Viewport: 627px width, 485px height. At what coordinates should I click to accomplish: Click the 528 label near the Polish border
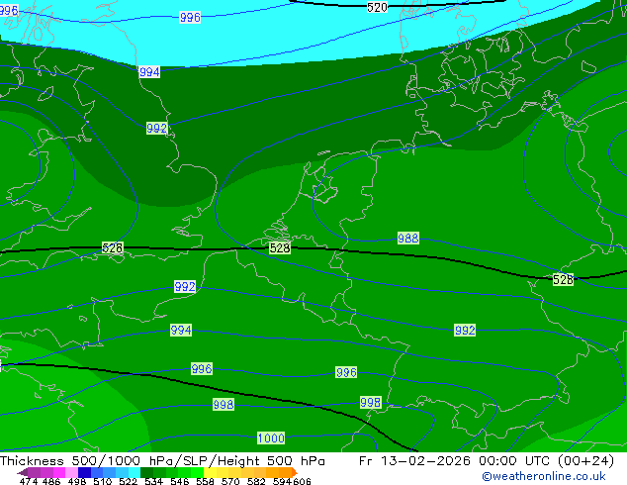(563, 279)
